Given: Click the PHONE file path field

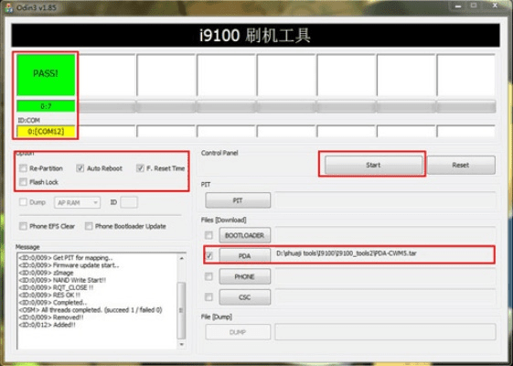Looking at the screenshot, I should click(x=385, y=276).
